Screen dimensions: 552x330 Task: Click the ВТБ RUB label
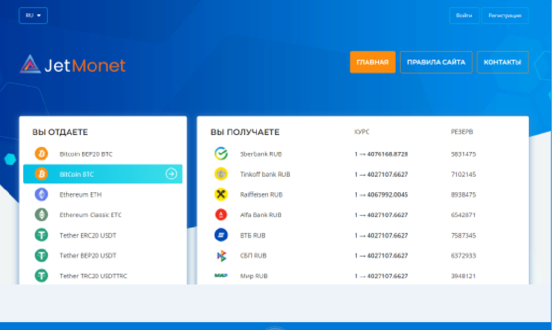253,235
